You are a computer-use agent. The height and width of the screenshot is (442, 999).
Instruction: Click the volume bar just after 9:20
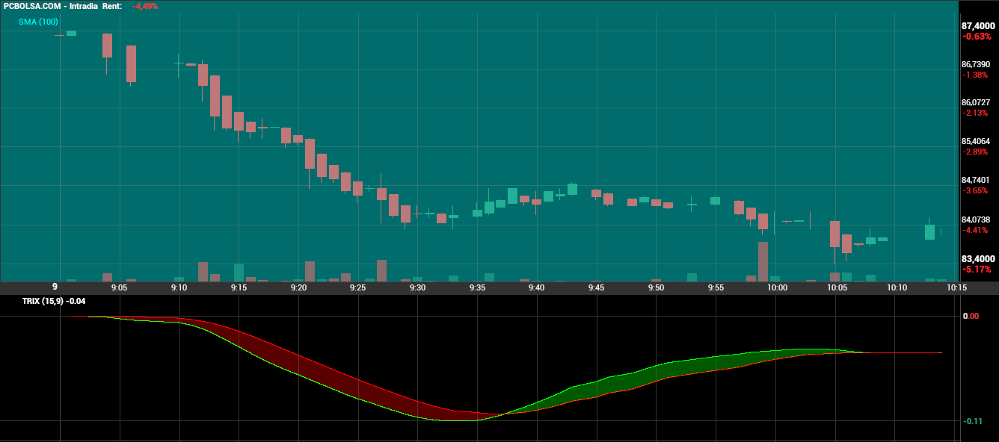pyautogui.click(x=310, y=271)
